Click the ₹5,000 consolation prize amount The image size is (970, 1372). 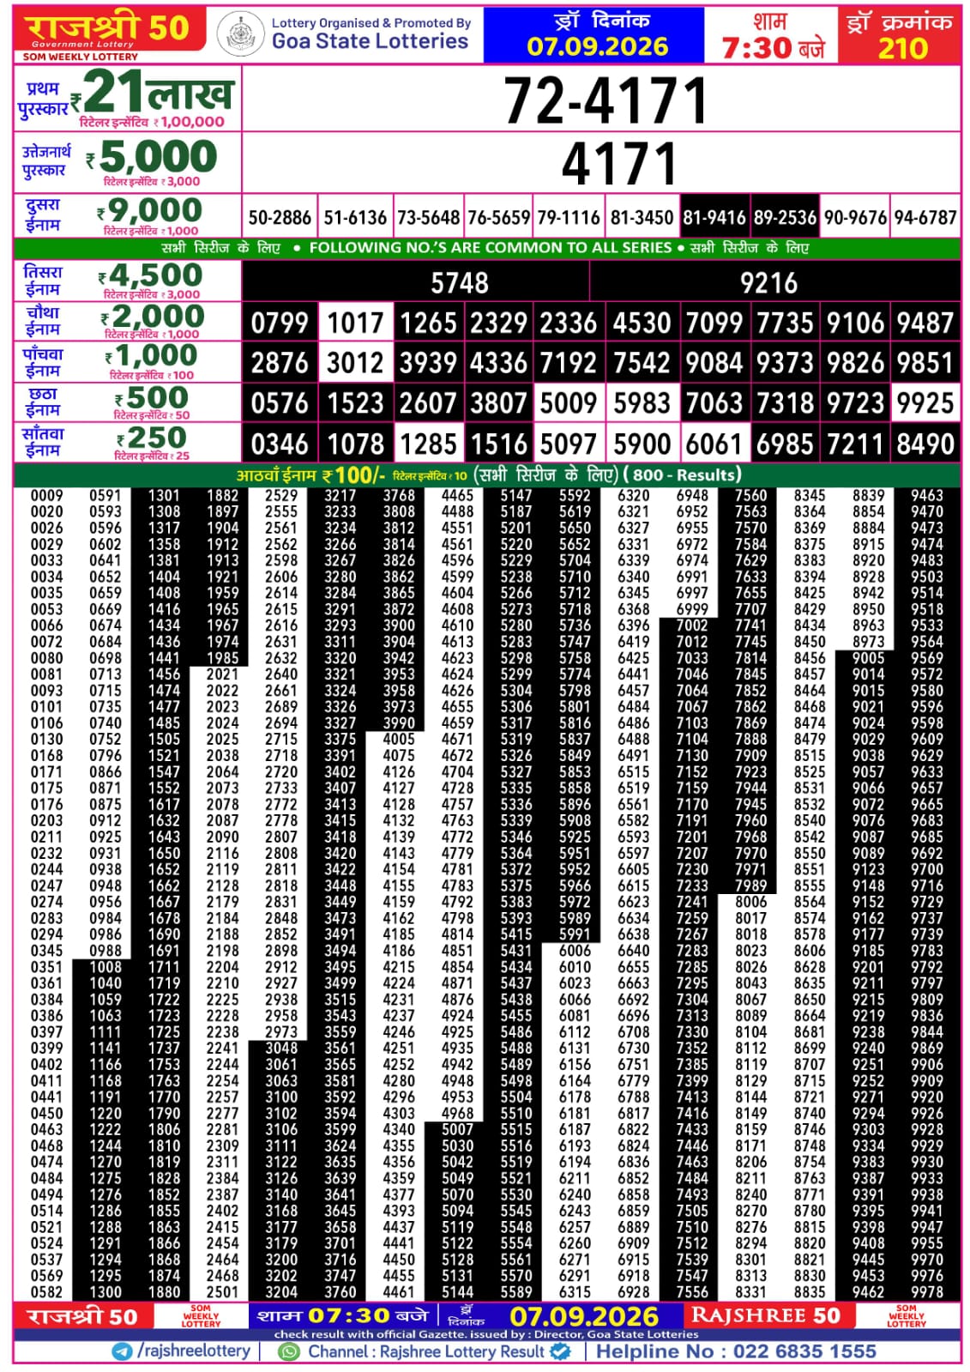[153, 157]
